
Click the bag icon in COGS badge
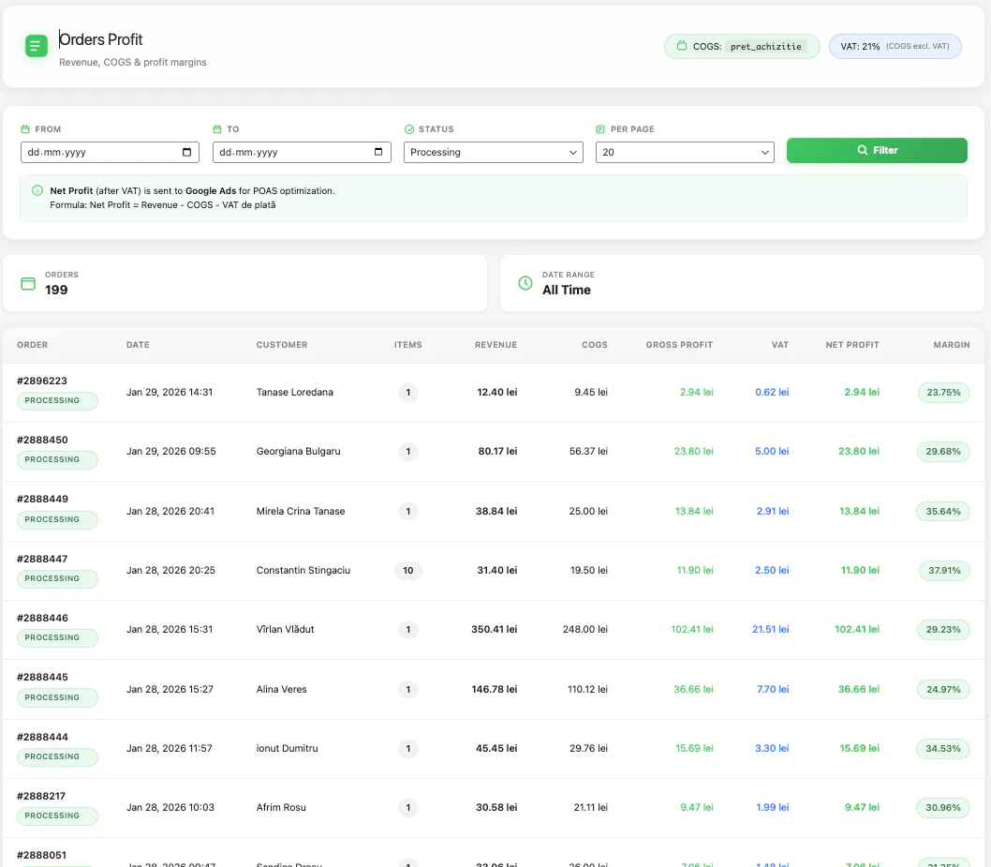pyautogui.click(x=681, y=46)
